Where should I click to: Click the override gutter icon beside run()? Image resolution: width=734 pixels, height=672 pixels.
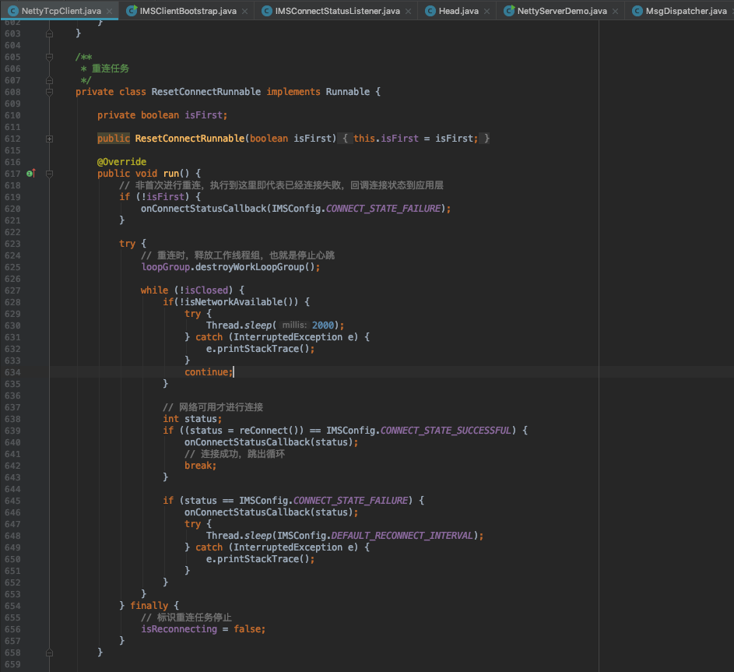[30, 173]
